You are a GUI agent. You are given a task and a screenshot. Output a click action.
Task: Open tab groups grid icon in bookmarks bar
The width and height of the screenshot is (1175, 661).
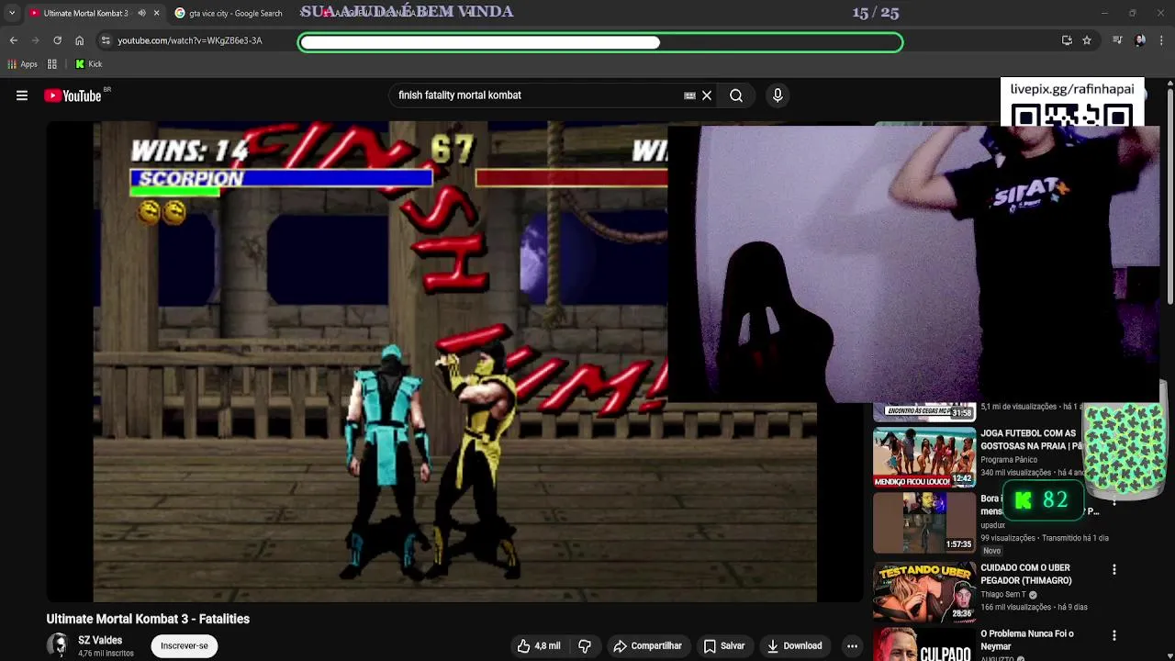tap(52, 64)
